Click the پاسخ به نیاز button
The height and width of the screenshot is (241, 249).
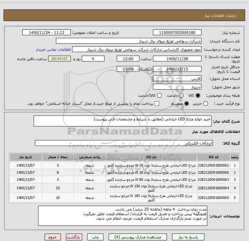click(x=188, y=237)
